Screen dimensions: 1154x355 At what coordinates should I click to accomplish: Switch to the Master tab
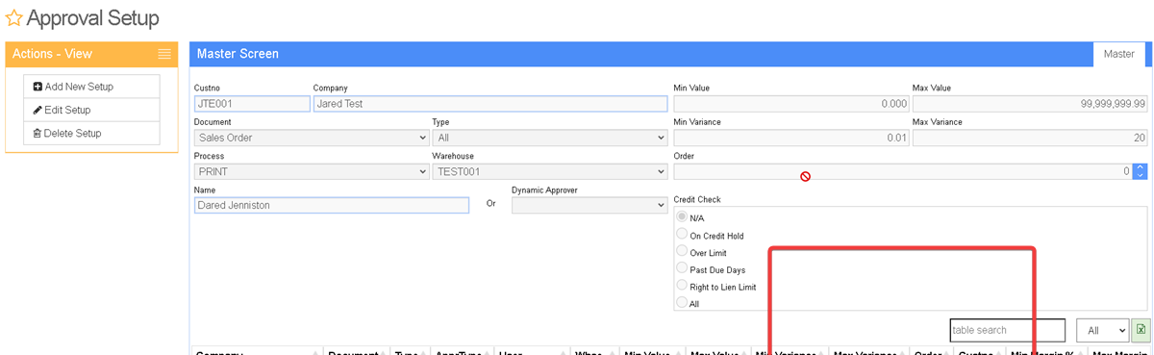click(x=1119, y=54)
